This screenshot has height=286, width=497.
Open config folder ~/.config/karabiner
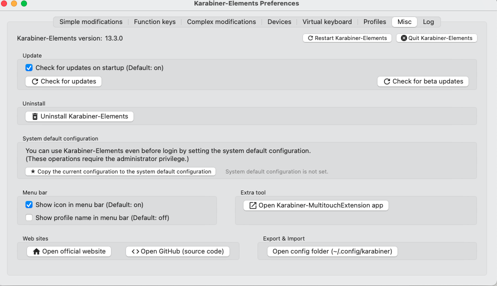point(332,251)
